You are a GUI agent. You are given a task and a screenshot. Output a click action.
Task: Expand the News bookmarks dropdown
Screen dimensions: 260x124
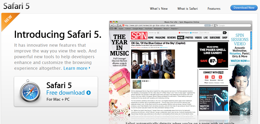click(x=167, y=29)
